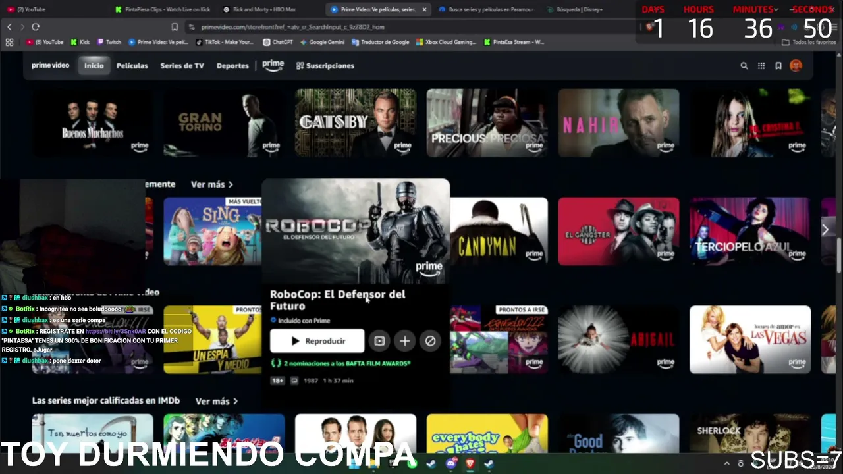The height and width of the screenshot is (474, 843).
Task: Open the Terciopelo Azul movie card
Action: tap(750, 231)
